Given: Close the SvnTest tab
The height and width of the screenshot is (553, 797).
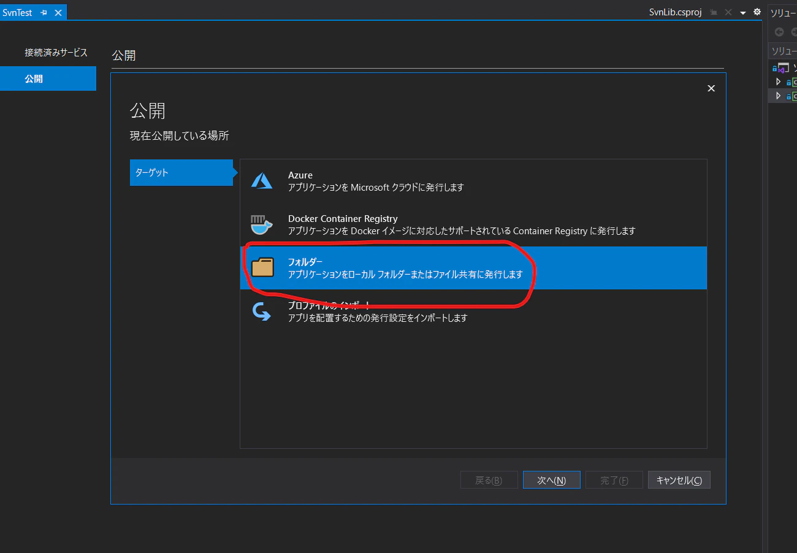Looking at the screenshot, I should pyautogui.click(x=58, y=13).
